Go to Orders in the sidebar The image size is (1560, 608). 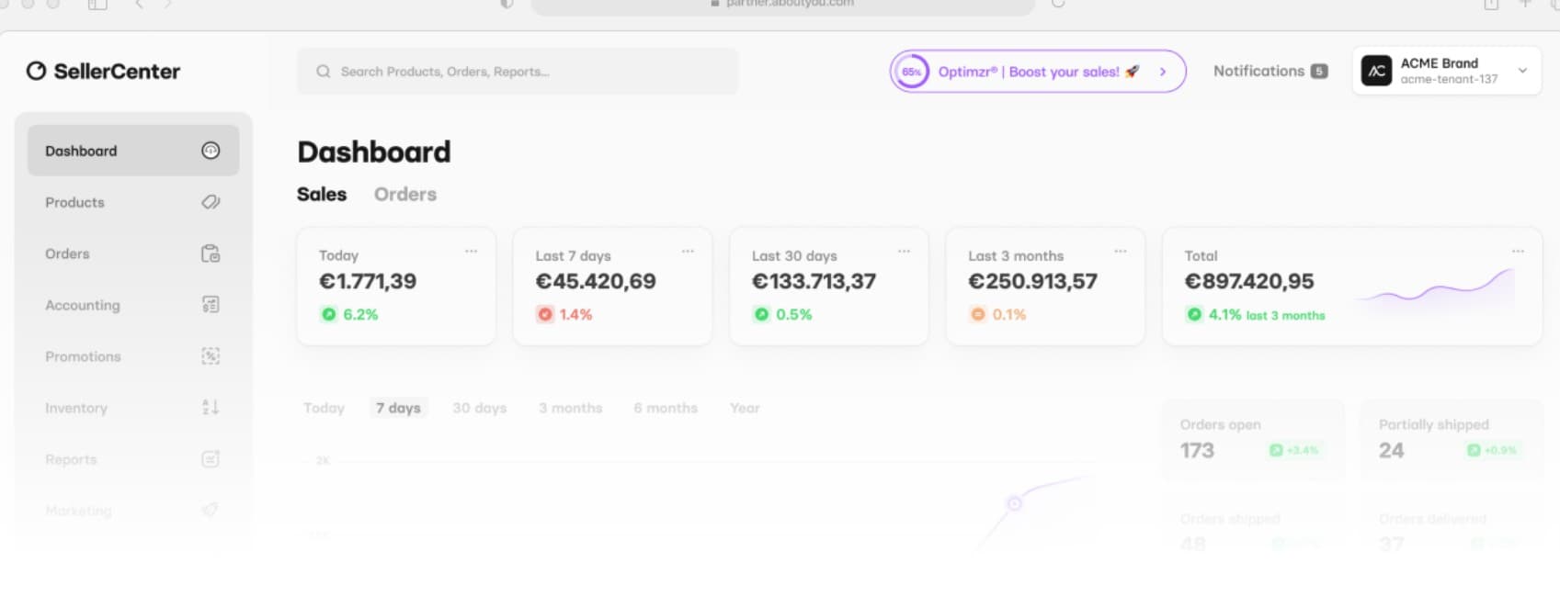click(x=133, y=253)
